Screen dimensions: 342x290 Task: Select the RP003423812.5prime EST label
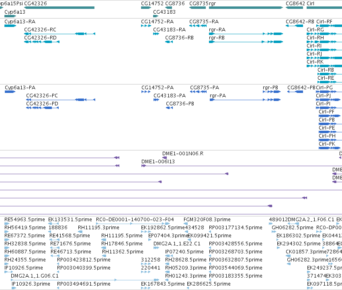click(84, 260)
